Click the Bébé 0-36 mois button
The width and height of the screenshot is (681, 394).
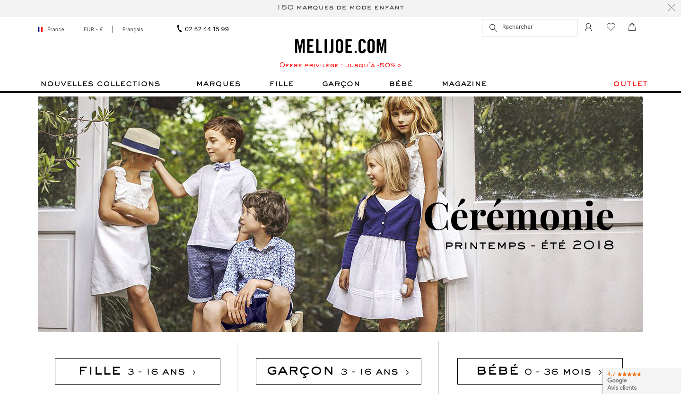click(x=540, y=371)
